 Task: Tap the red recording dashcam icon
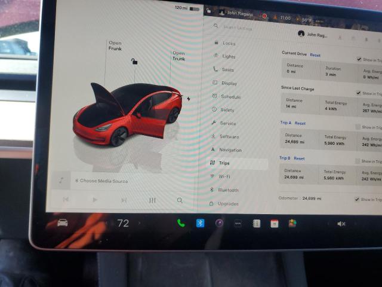coord(264,16)
